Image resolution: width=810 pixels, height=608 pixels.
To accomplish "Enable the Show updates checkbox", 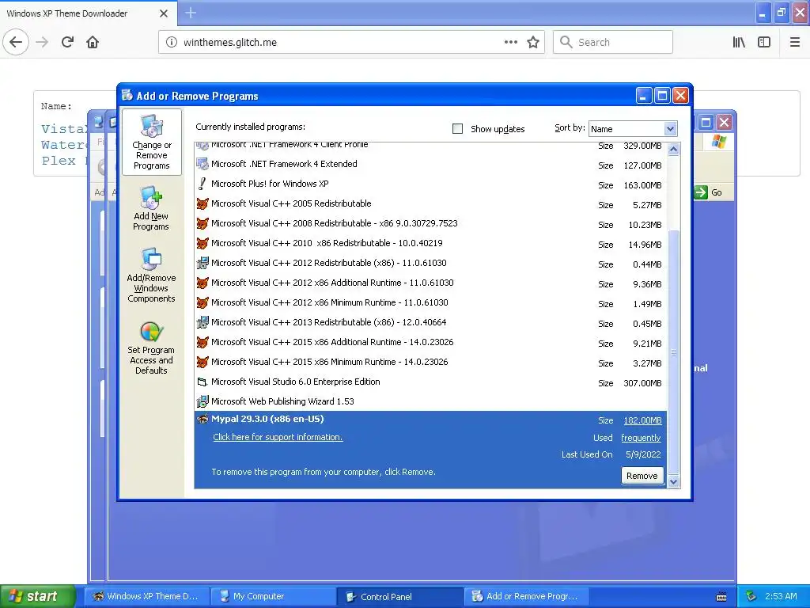I will click(457, 129).
